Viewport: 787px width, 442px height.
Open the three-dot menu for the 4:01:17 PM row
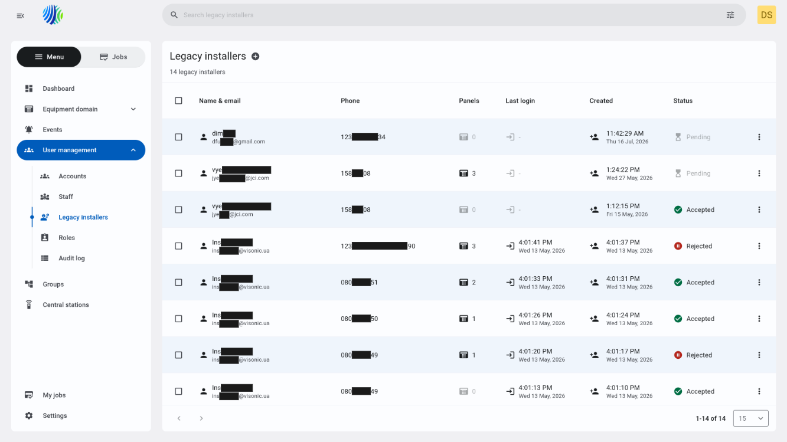(759, 355)
